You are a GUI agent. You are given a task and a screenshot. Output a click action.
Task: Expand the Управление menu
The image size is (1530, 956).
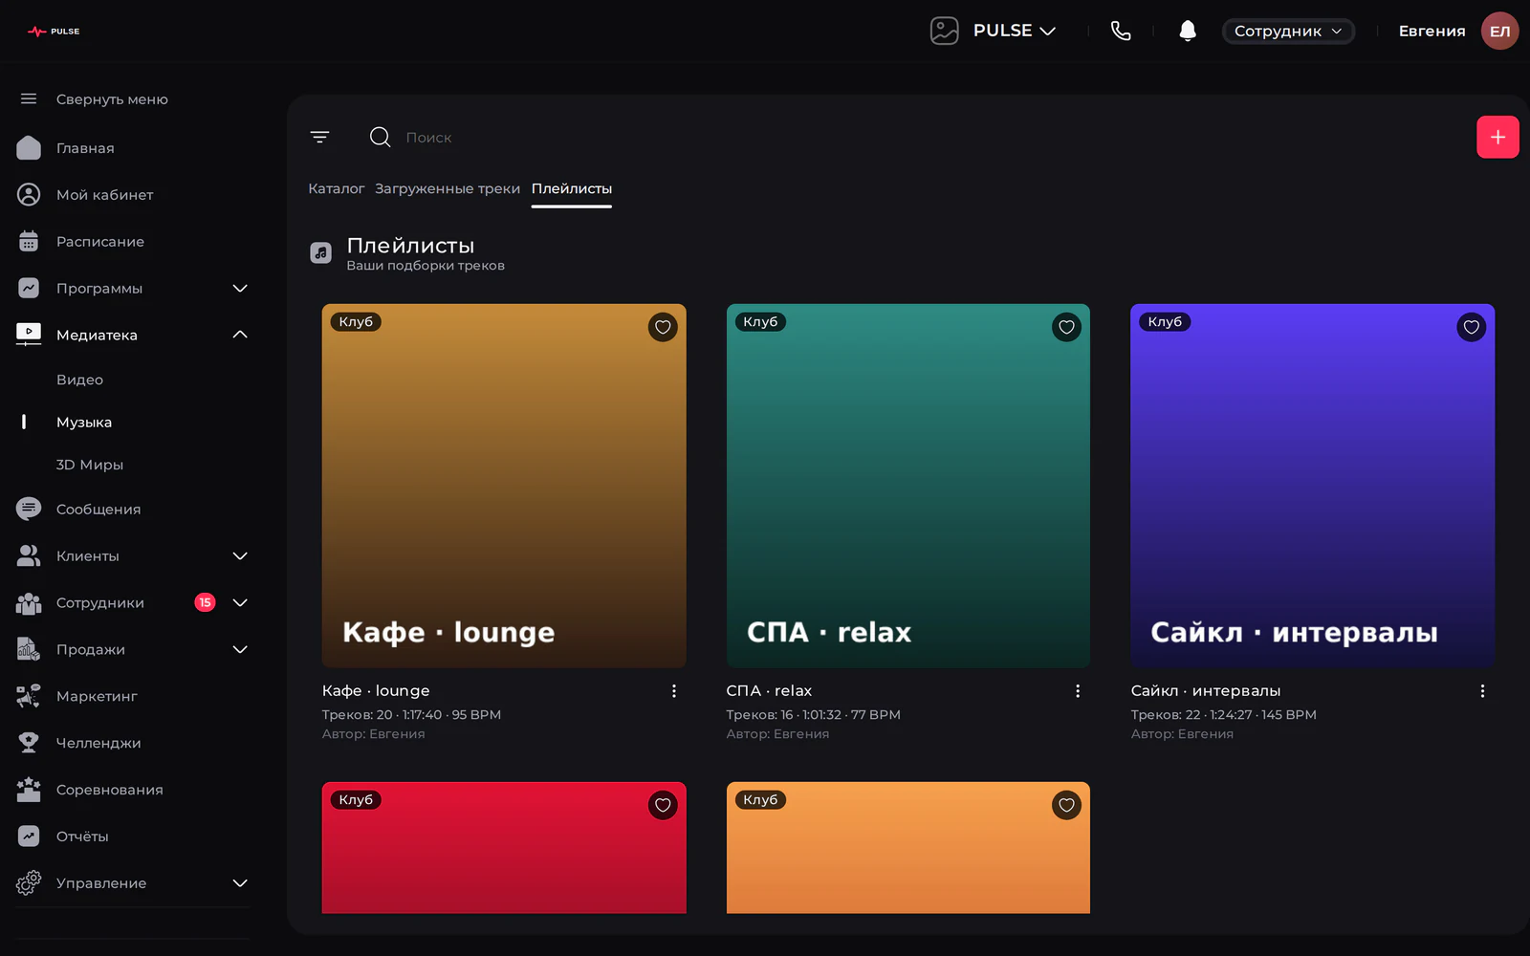(240, 883)
